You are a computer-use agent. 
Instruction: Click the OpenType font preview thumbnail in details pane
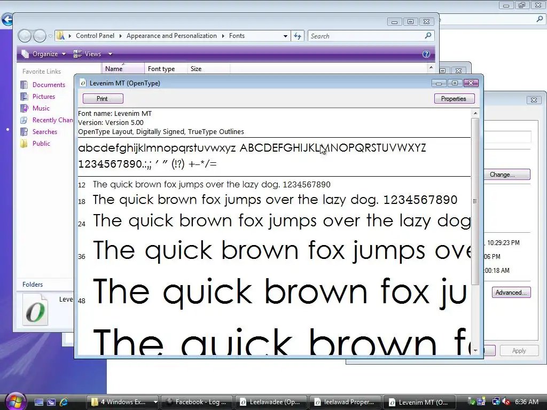[x=35, y=310]
